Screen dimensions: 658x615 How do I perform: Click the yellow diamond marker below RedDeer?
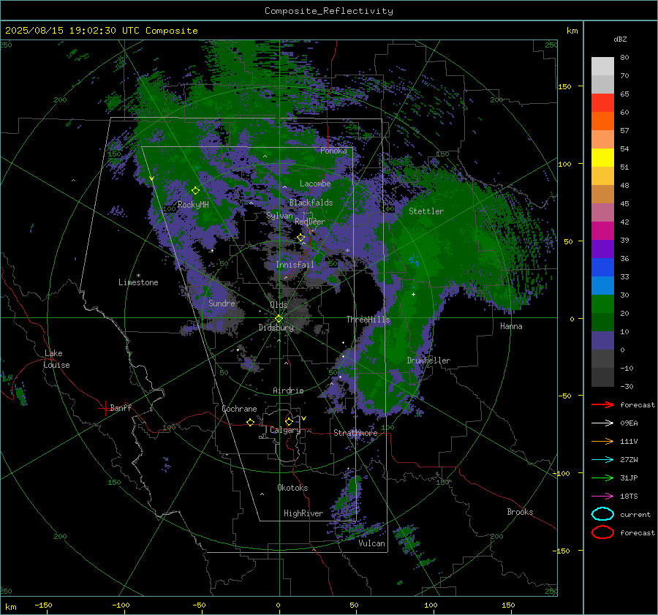301,238
